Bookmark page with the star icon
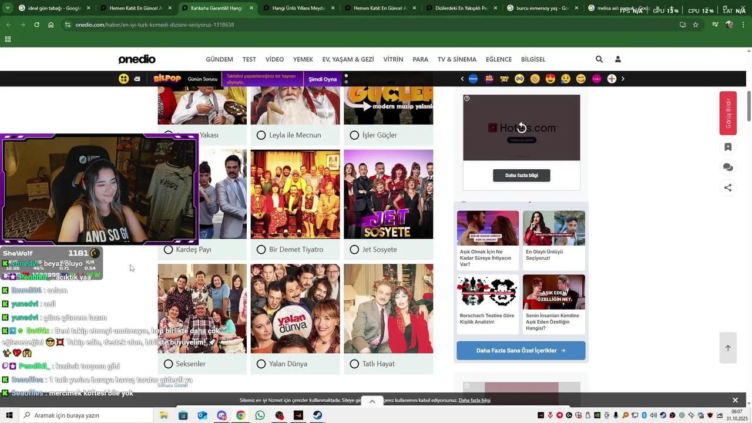 click(x=696, y=25)
